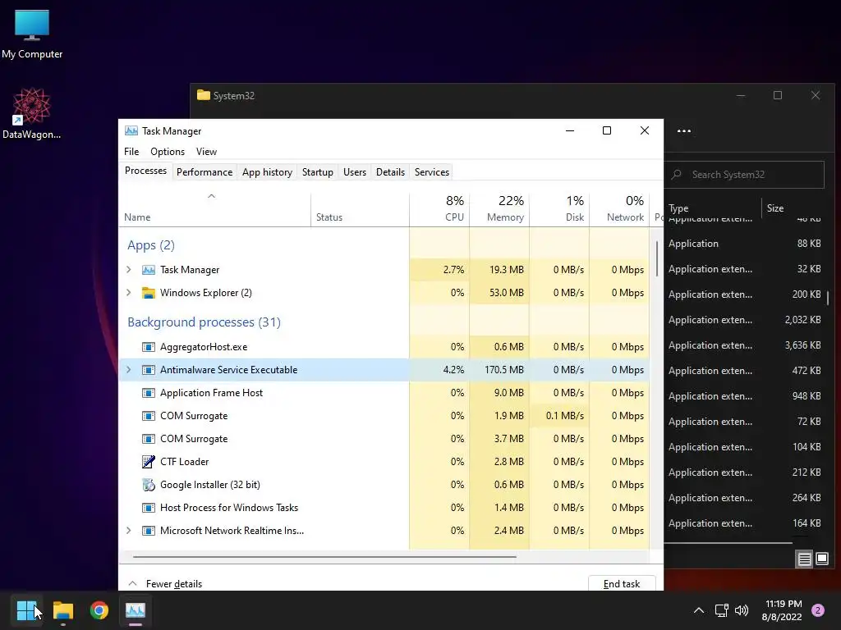This screenshot has width=841, height=630.
Task: Show hidden tray icons chevron
Action: pyautogui.click(x=698, y=610)
